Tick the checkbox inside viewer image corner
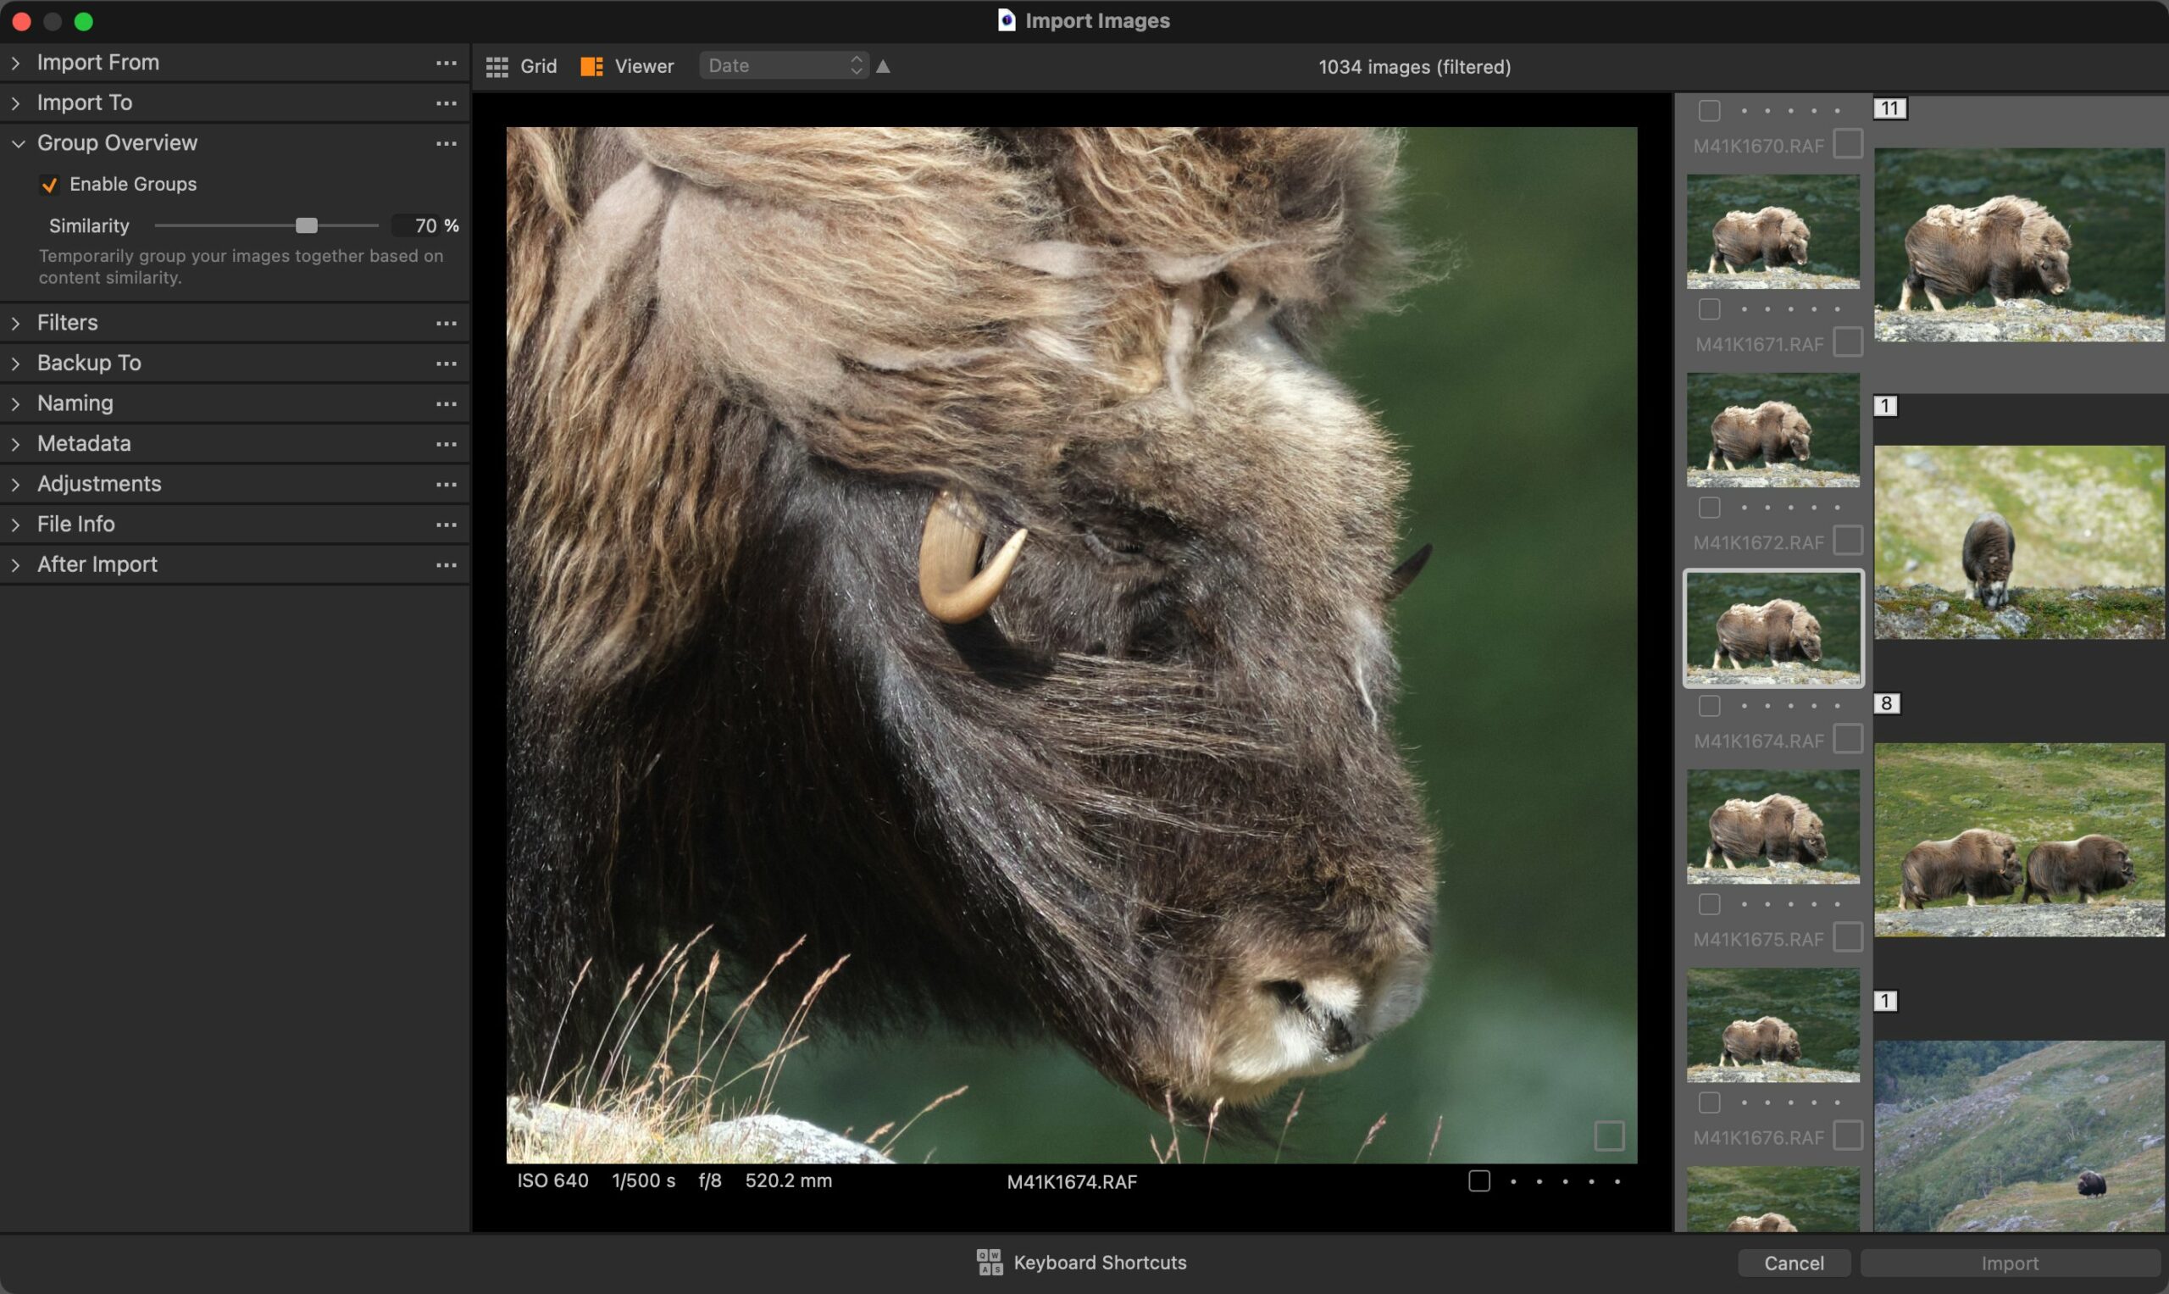 [1608, 1136]
